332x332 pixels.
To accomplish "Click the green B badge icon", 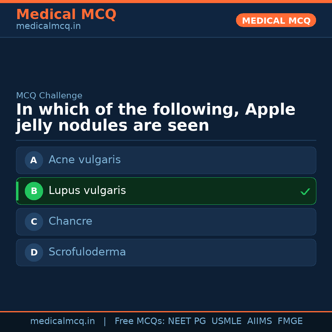I will tap(34, 191).
